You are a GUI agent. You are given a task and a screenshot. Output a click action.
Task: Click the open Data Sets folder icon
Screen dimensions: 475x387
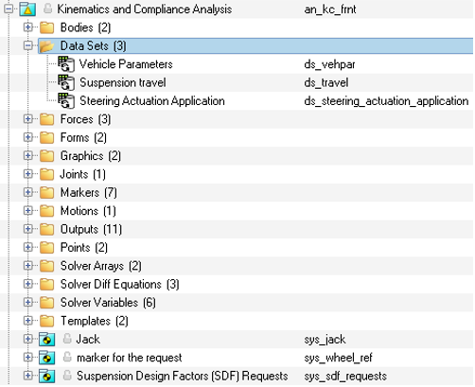[46, 46]
